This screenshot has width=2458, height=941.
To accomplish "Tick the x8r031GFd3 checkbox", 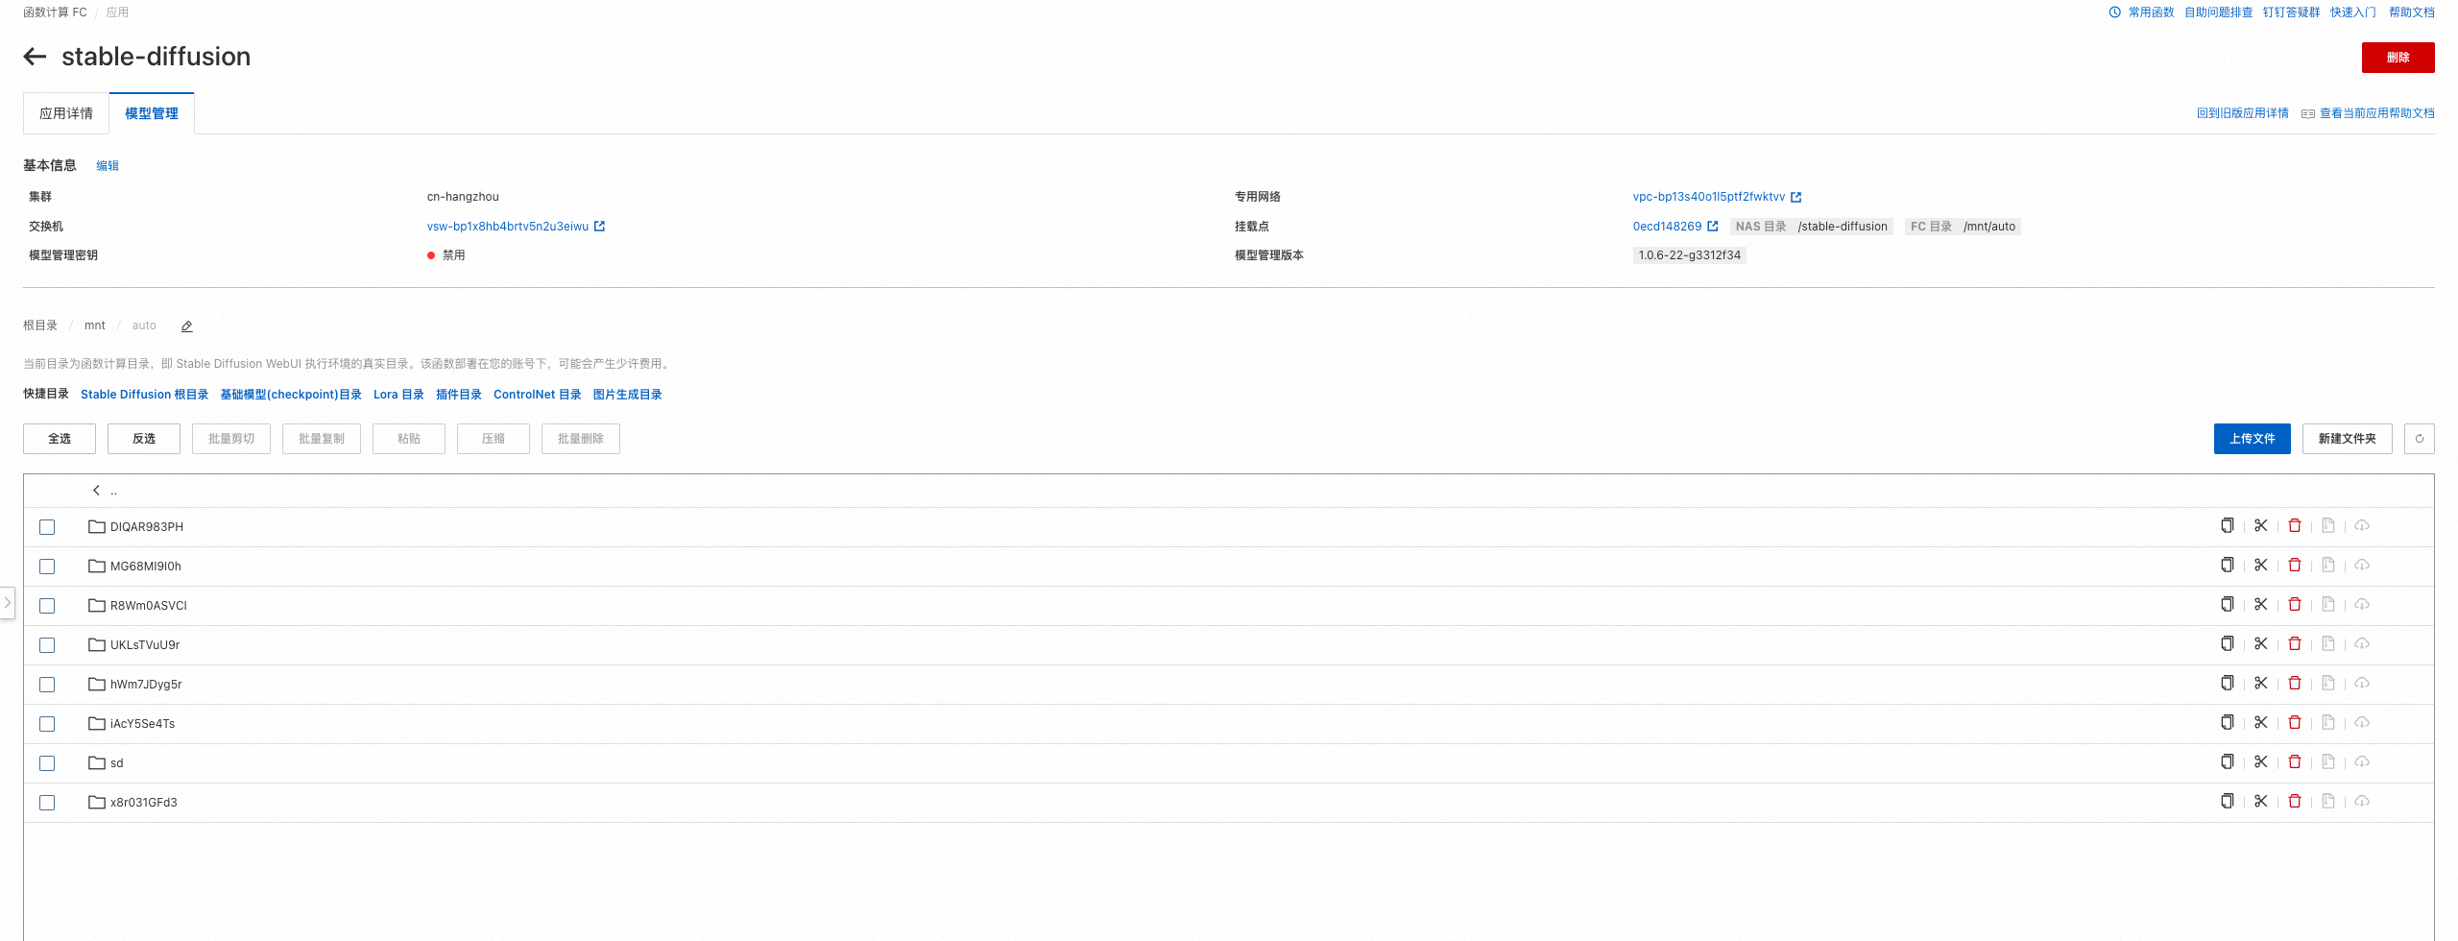I will click(x=47, y=803).
